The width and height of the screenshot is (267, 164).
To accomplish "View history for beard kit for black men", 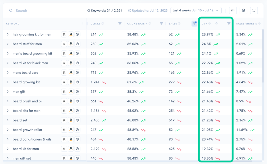I will point(77,63).
